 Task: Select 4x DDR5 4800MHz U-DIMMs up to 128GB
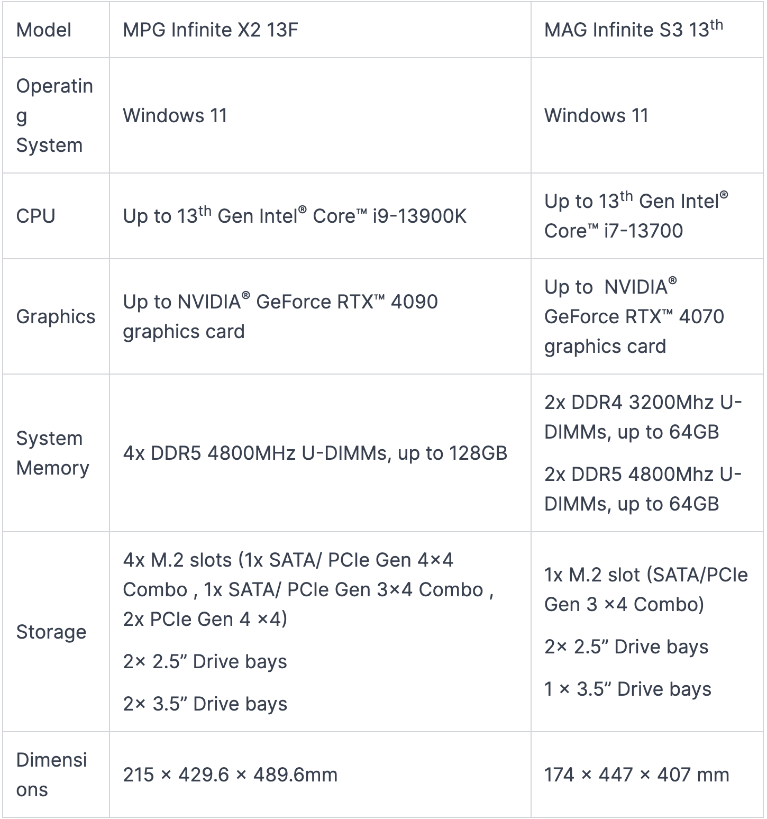pyautogui.click(x=315, y=453)
